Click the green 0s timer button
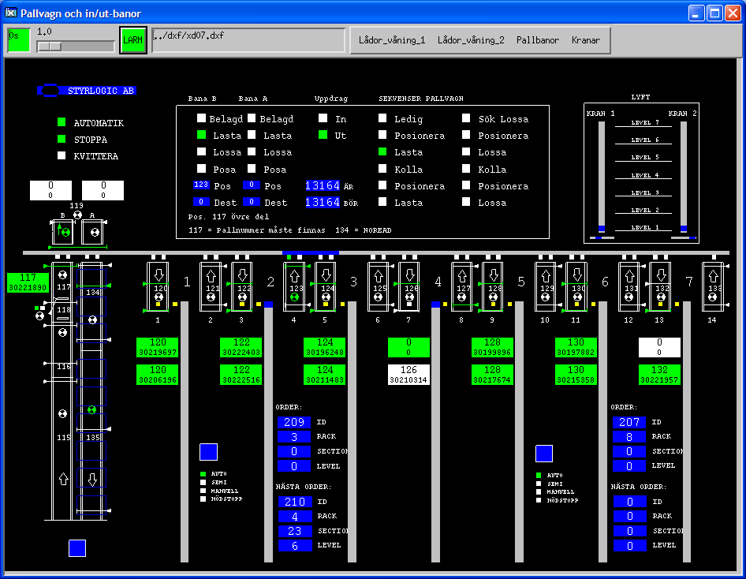 pyautogui.click(x=19, y=40)
